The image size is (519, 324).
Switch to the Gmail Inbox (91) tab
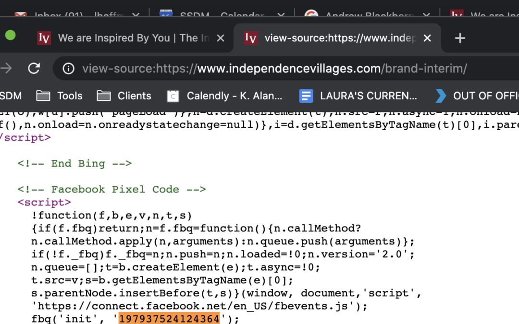78,14
